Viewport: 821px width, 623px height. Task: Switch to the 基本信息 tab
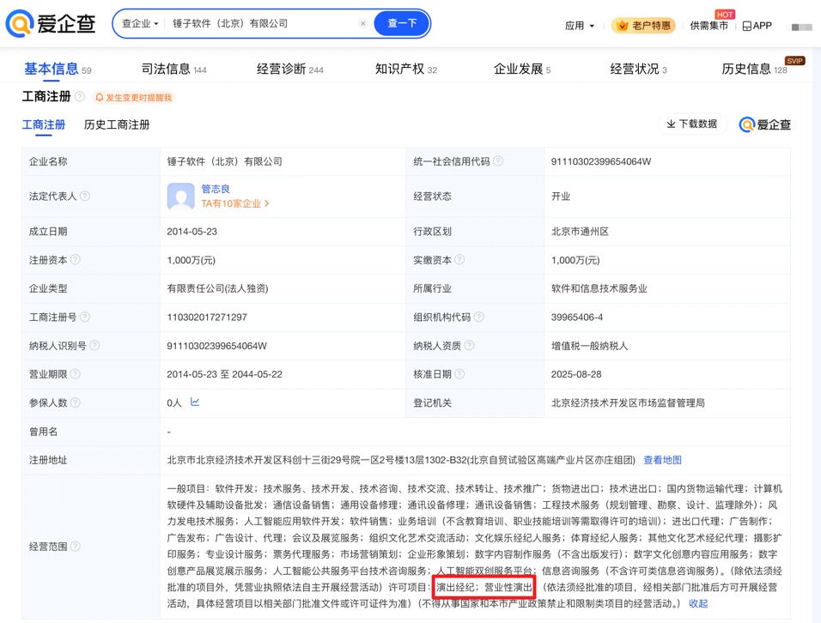click(x=58, y=69)
